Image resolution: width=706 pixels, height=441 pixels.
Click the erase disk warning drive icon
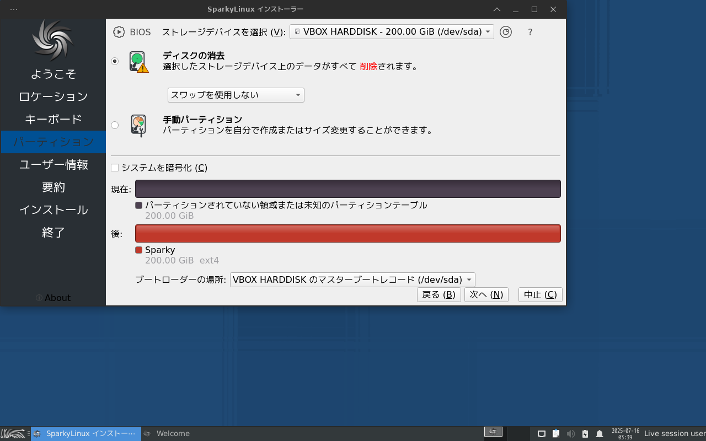(x=139, y=62)
